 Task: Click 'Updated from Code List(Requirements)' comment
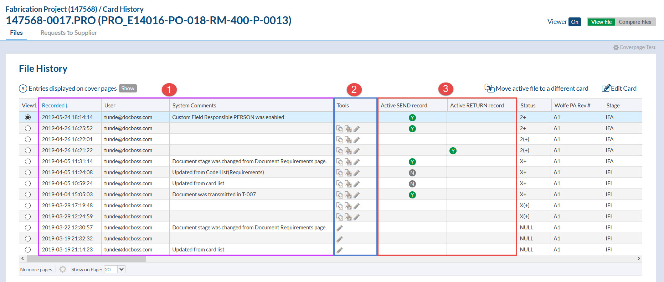[x=218, y=172]
